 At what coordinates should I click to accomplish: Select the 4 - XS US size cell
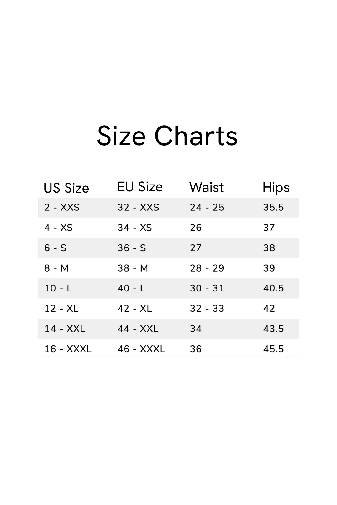(x=58, y=228)
